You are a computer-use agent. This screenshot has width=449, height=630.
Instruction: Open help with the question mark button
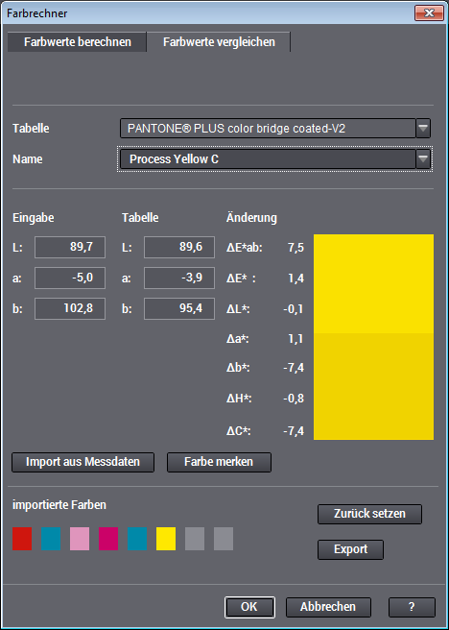(x=412, y=607)
